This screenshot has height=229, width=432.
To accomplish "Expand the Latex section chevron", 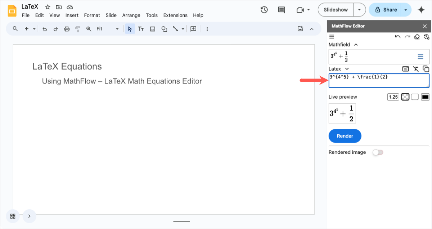I will point(347,69).
